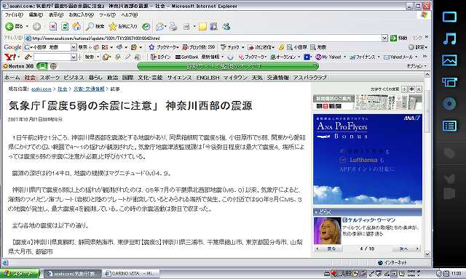Expand the My Yahoo! dropdown

(344, 57)
